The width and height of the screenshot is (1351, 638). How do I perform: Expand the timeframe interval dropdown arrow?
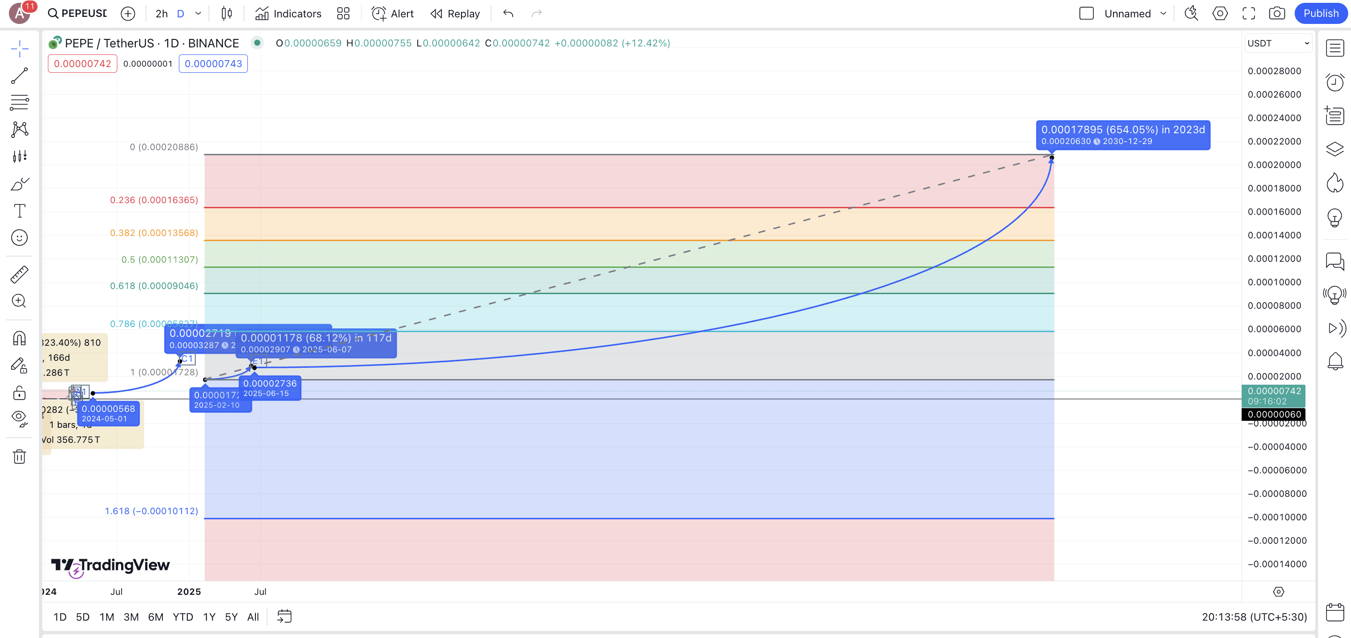click(198, 14)
